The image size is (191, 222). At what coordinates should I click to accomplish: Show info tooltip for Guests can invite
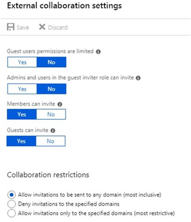pos(53,130)
